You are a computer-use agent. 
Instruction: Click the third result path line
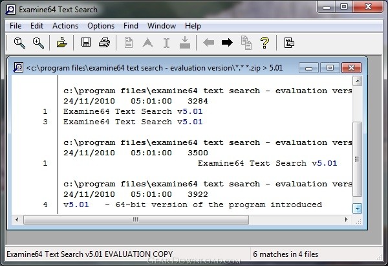click(x=208, y=184)
